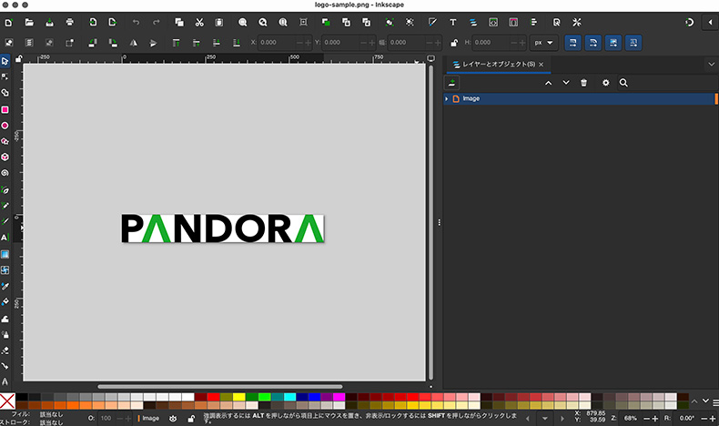
Task: Select the Text tool in toolbox
Action: tap(5, 237)
